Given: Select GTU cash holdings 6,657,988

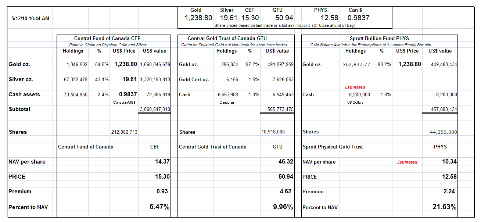Looking at the screenshot, I should click(228, 94).
